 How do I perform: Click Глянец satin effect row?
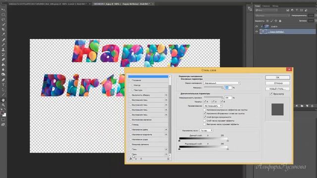pos(148,125)
